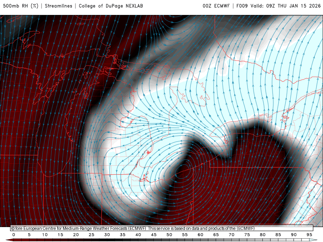Click the "70" value on the colorbar scale
This screenshot has width=323, height=242.
[231, 235]
